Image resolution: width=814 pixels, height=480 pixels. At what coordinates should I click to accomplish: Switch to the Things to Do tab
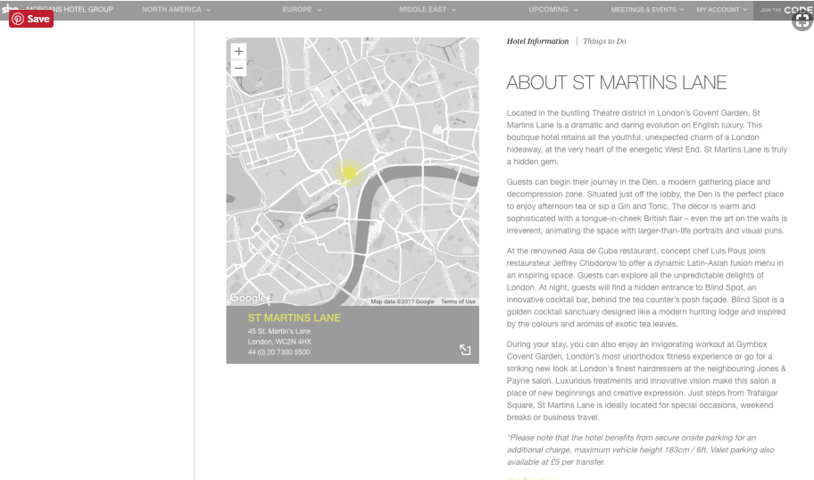[x=604, y=41]
